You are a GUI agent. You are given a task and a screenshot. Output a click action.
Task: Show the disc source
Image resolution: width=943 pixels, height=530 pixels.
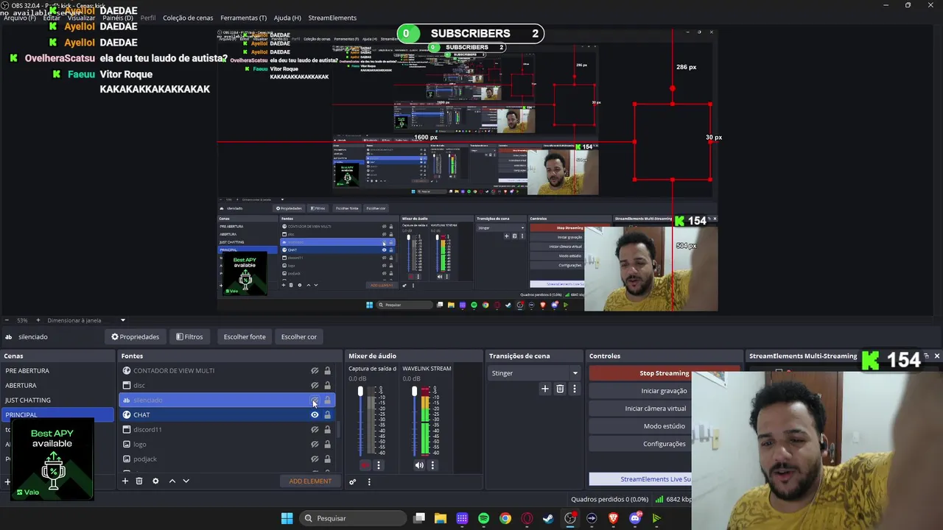tap(315, 386)
